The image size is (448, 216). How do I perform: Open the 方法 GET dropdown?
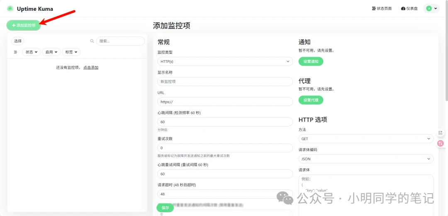click(x=366, y=139)
